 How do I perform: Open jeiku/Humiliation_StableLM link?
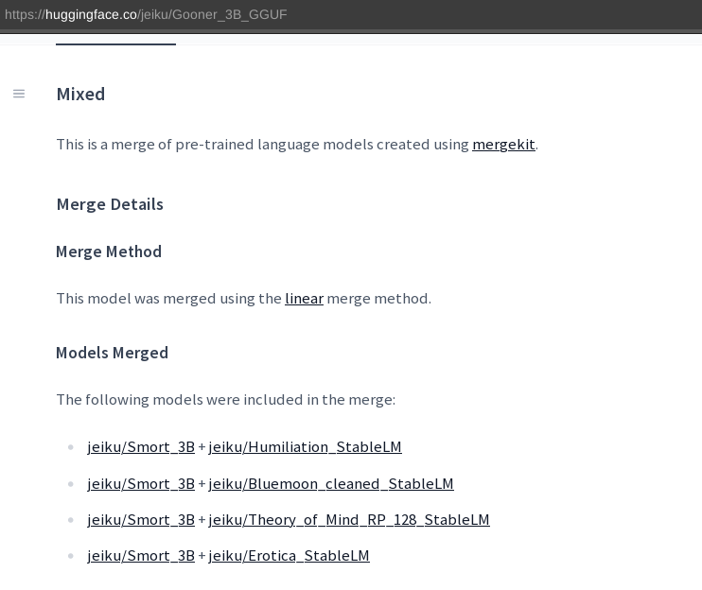(305, 447)
